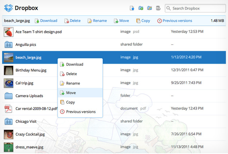Click Previous versions in the action bar
This screenshot has height=154, width=228.
click(174, 21)
